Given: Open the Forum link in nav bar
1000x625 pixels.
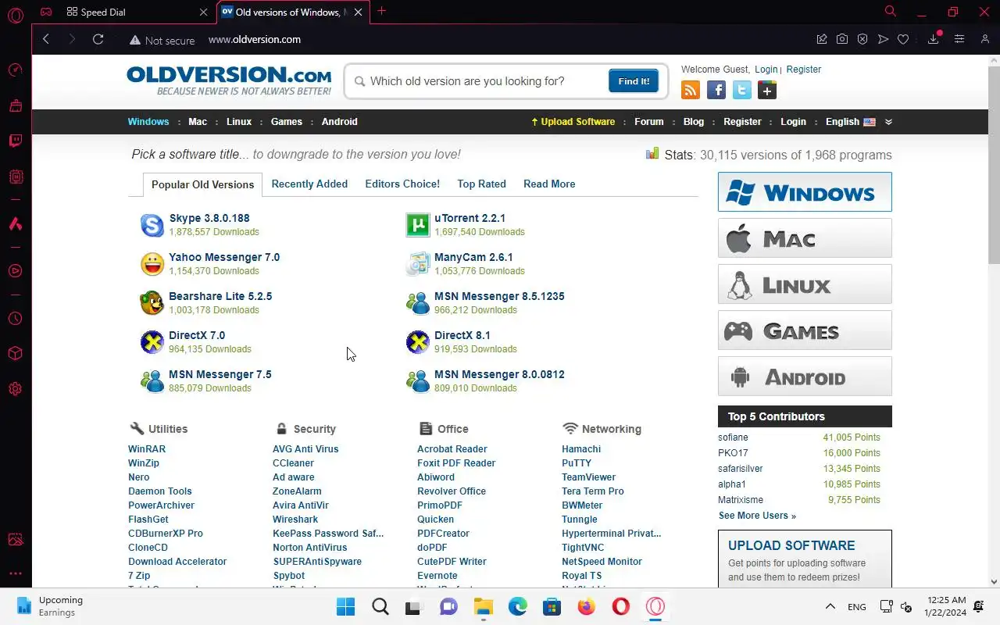Looking at the screenshot, I should pyautogui.click(x=649, y=122).
